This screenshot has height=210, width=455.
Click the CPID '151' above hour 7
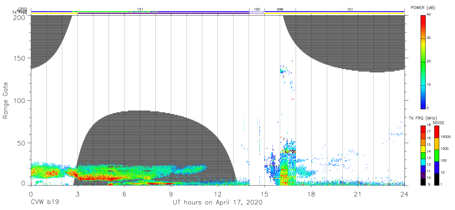[140, 9]
